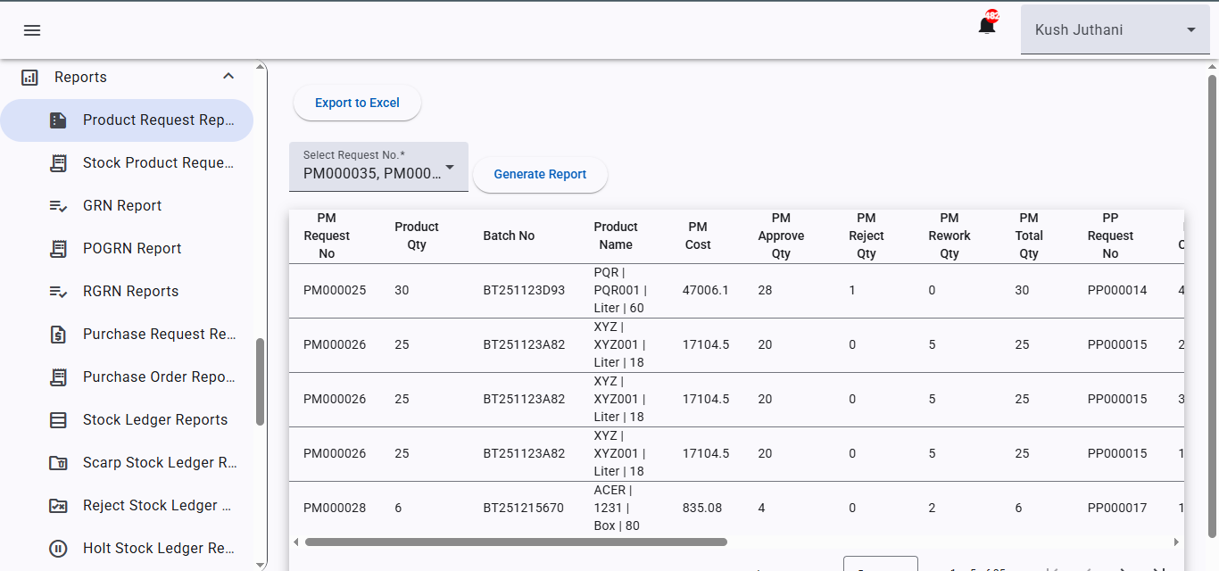Click the GRN Report checklist icon

58,206
